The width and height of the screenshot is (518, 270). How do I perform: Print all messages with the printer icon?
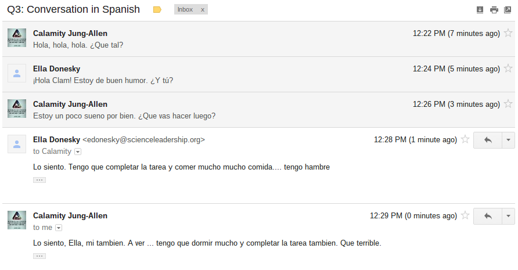[x=494, y=10]
